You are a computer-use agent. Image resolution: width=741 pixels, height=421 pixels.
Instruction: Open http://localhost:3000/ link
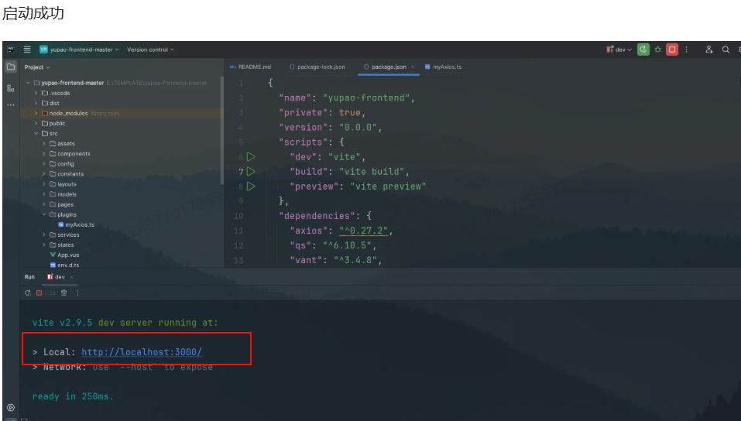(142, 352)
